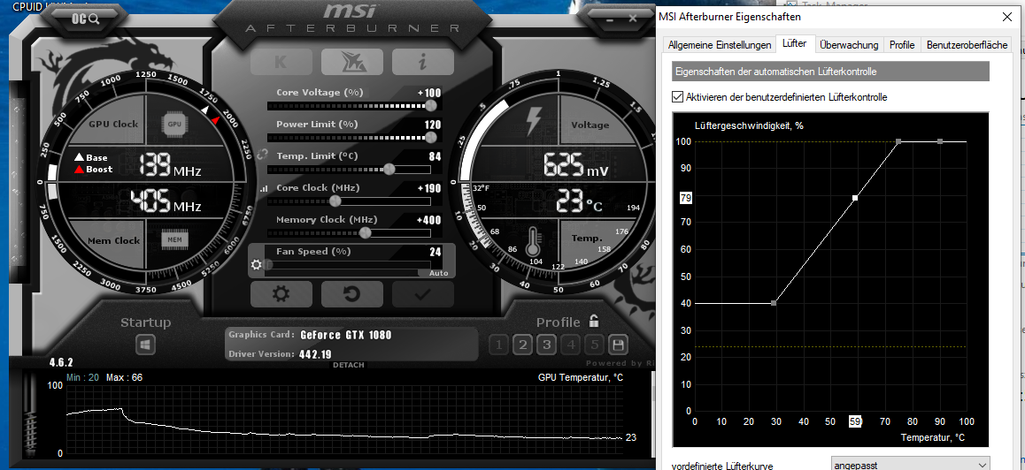Switch to Allgemeine Einstellungen tab
1025x470 pixels.
(x=719, y=45)
